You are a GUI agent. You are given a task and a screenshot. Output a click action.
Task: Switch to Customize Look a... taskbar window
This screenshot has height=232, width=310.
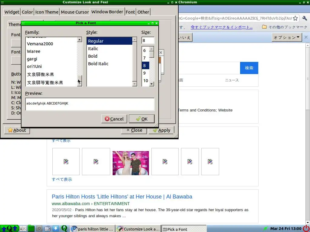pos(138,229)
